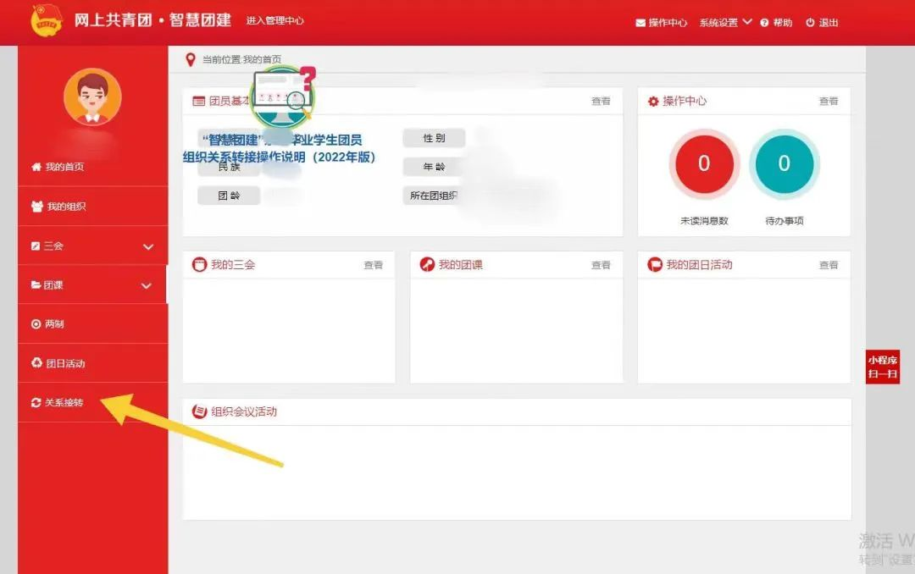The height and width of the screenshot is (574, 915).
Task: Open 关系接转 sidebar item
Action: [x=64, y=402]
